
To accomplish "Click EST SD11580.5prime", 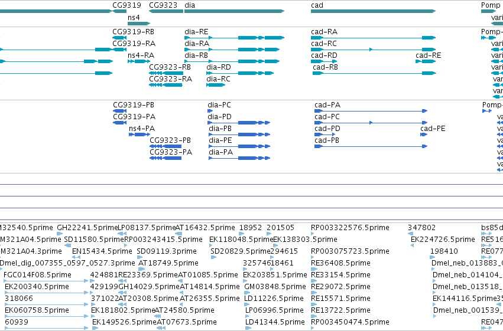I will pos(94,240).
